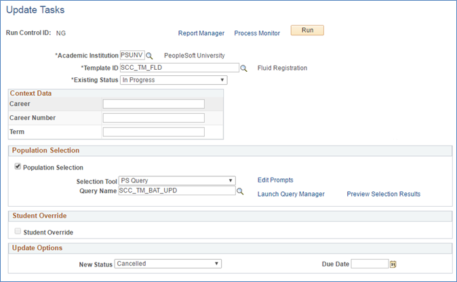Click the Run button

click(x=307, y=31)
